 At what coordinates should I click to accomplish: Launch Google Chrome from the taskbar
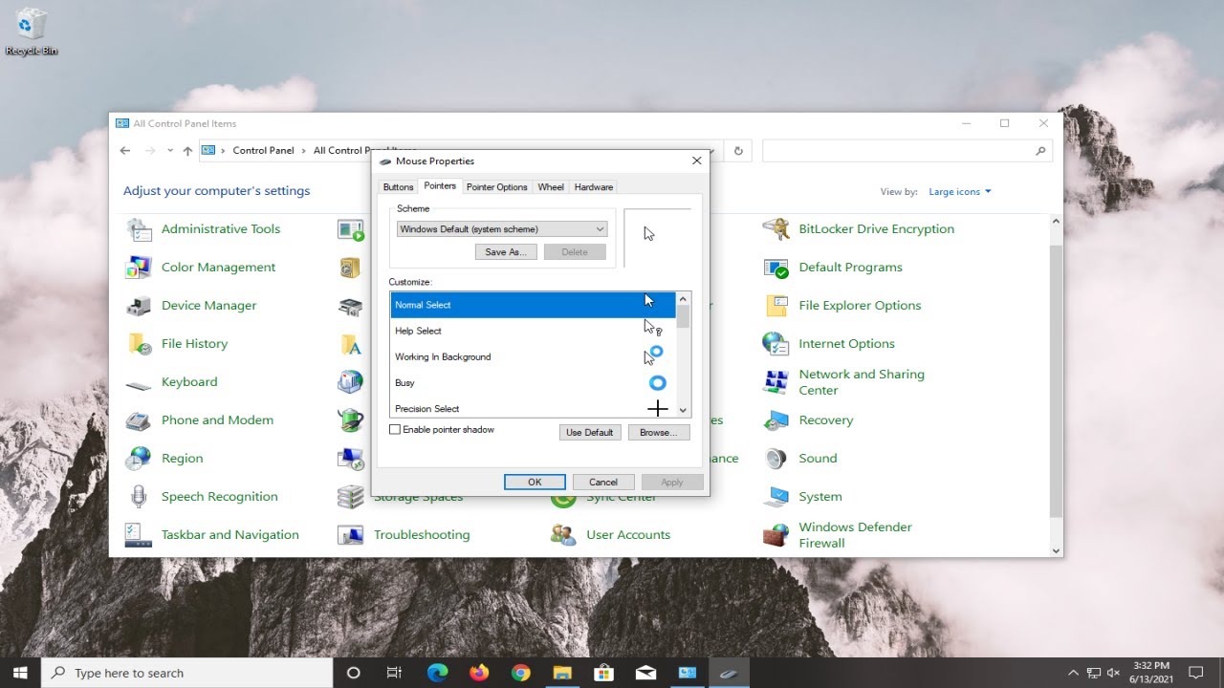[520, 673]
